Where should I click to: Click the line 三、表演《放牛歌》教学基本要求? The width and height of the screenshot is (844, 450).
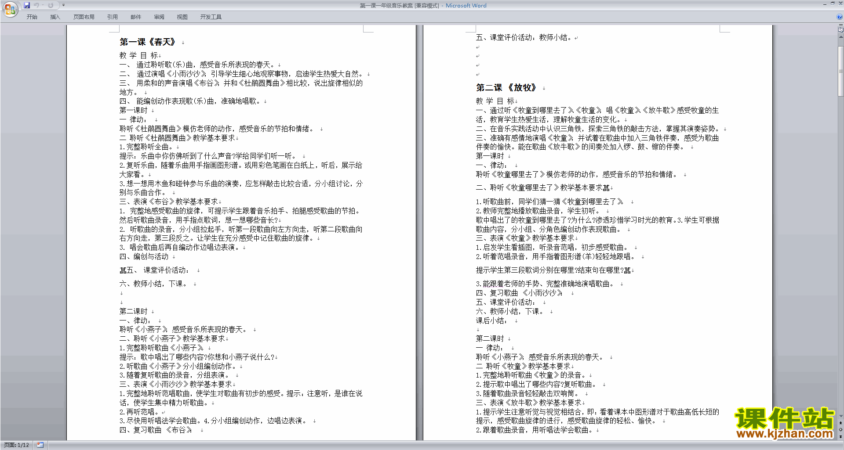tap(529, 403)
